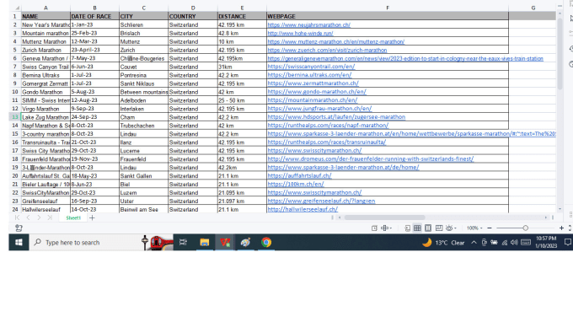Open the hallwilerseelauf.ch link
Image resolution: width=573 pixels, height=322 pixels.
click(x=303, y=209)
